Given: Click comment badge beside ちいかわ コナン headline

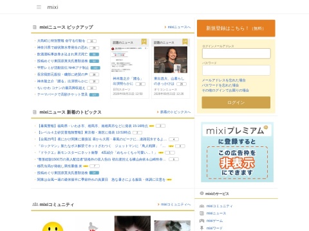Looking at the screenshot, I should pyautogui.click(x=91, y=88).
